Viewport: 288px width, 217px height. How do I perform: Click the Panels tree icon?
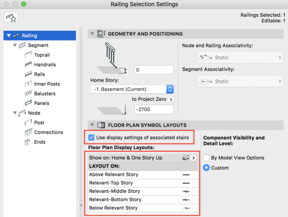[x=27, y=103]
